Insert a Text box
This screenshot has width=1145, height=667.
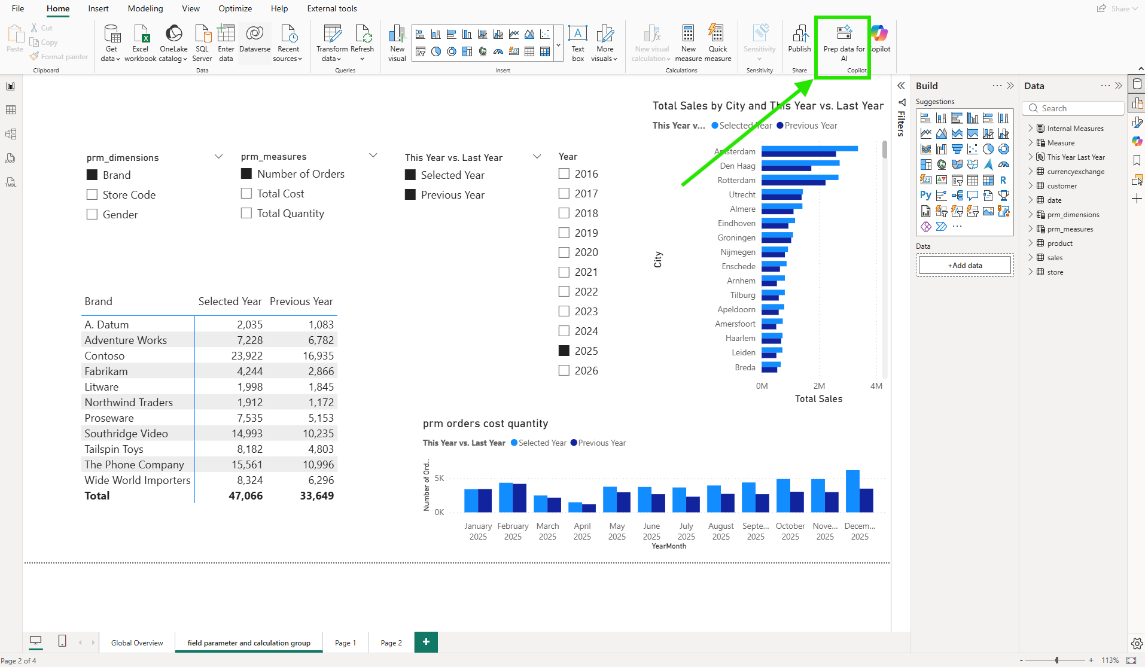click(578, 43)
